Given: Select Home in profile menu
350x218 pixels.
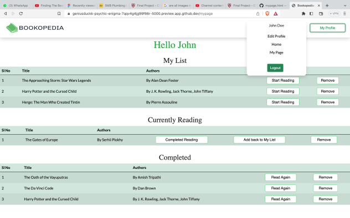Looking at the screenshot, I should coord(276,44).
